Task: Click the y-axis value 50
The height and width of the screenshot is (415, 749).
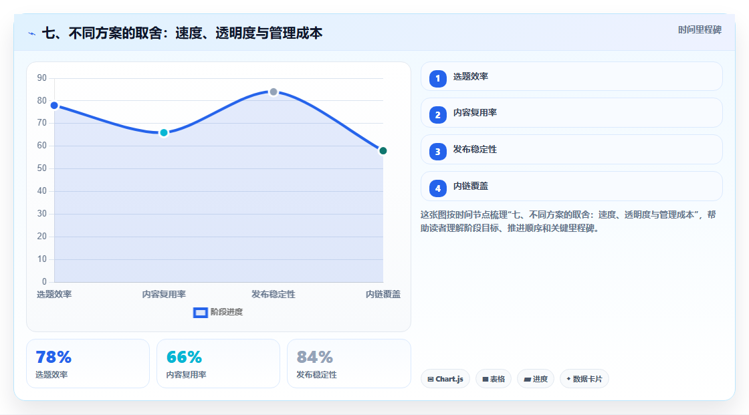Action: coord(42,168)
